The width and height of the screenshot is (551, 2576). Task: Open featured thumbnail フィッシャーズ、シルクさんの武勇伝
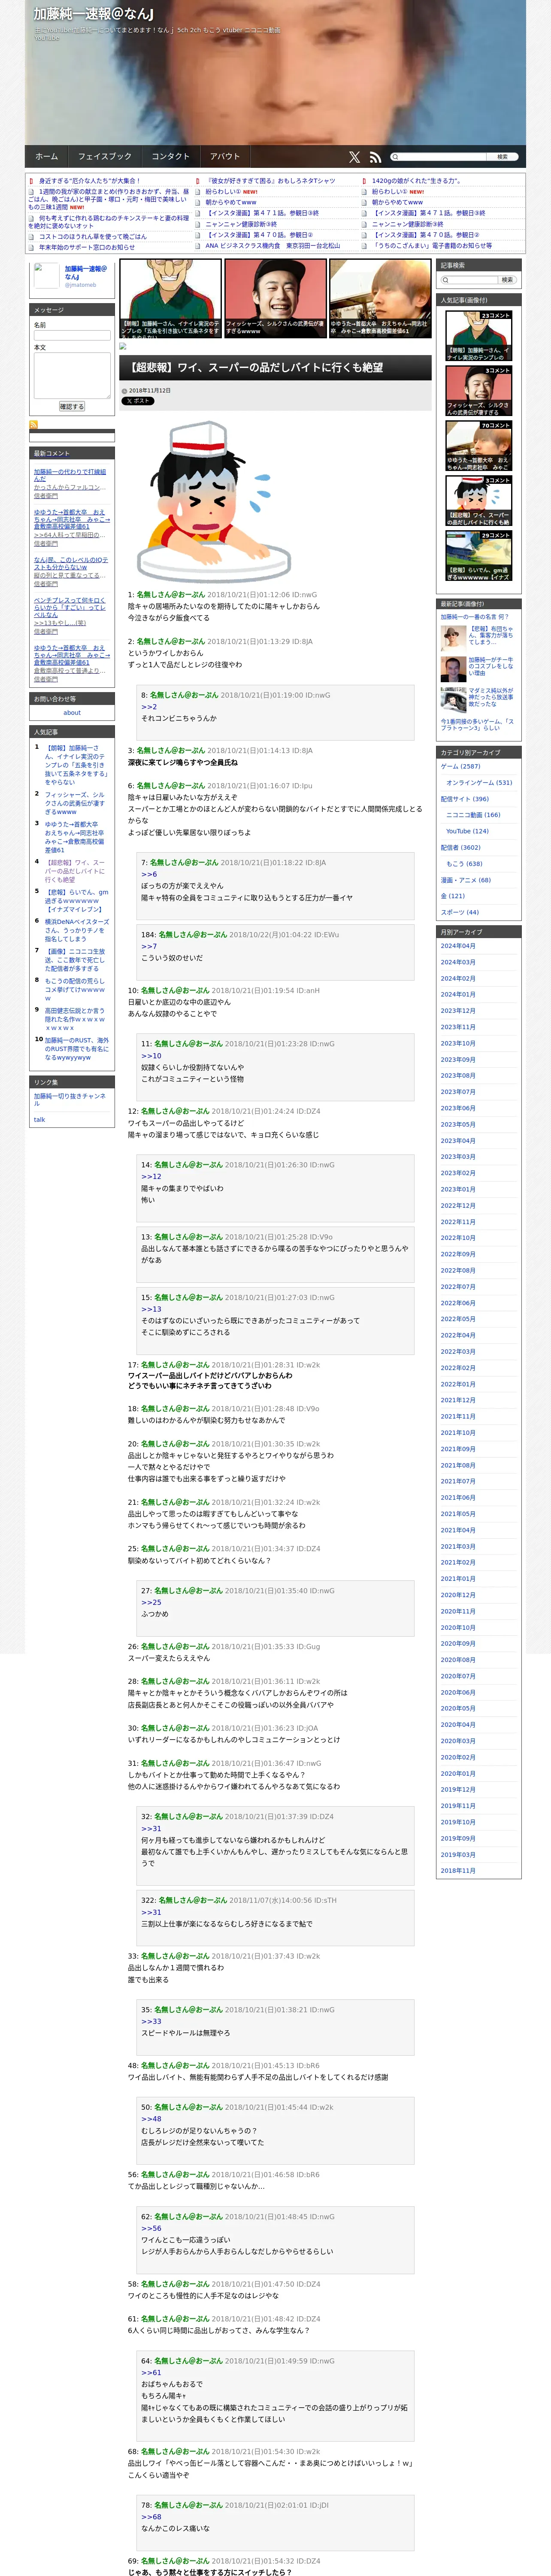click(275, 297)
